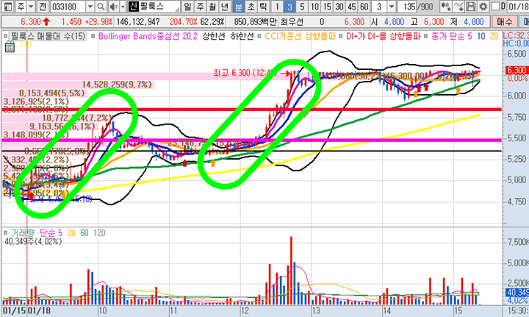Click the 최우선 label in quote bar
529x317 pixels.
coord(292,22)
